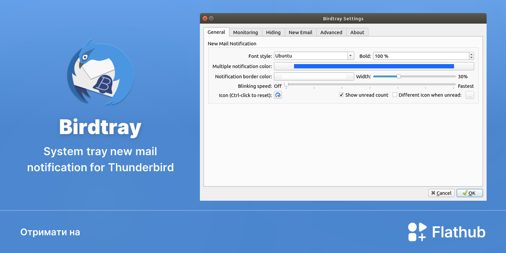The width and height of the screenshot is (506, 253).
Task: Confirm settings with the OK button
Action: [x=469, y=193]
